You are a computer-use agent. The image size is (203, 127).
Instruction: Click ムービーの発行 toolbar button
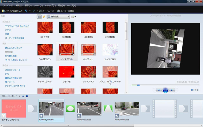(66, 11)
